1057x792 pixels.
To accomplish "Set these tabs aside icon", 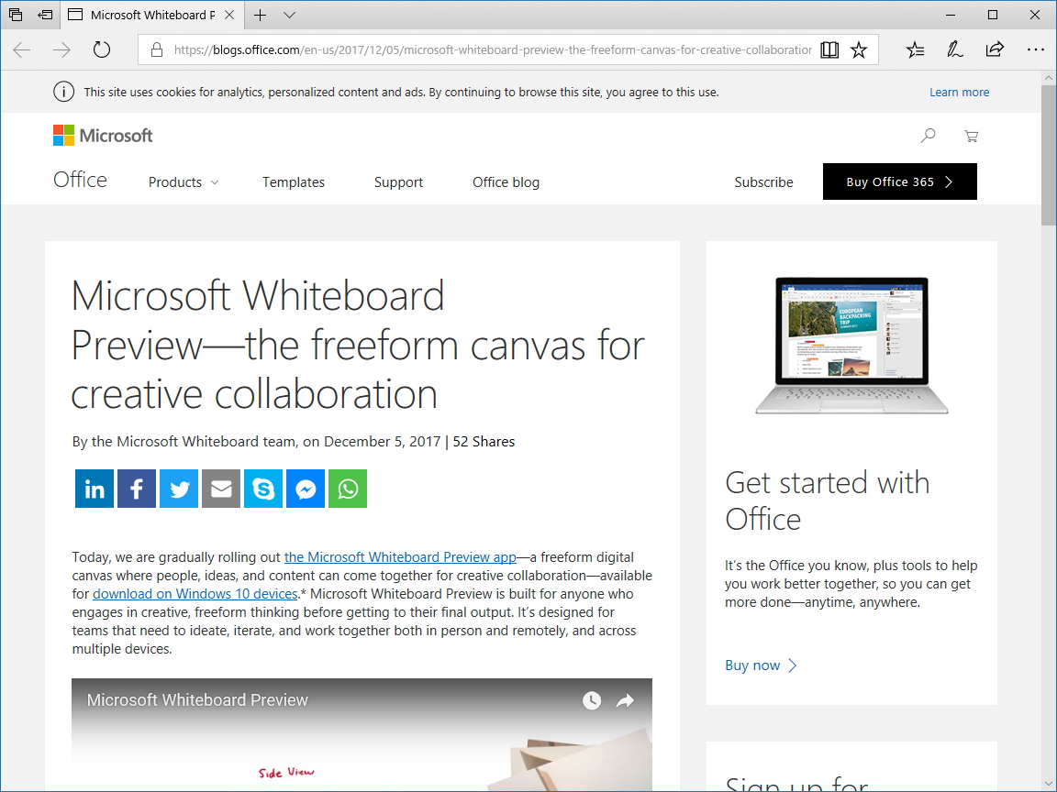I will coord(45,14).
